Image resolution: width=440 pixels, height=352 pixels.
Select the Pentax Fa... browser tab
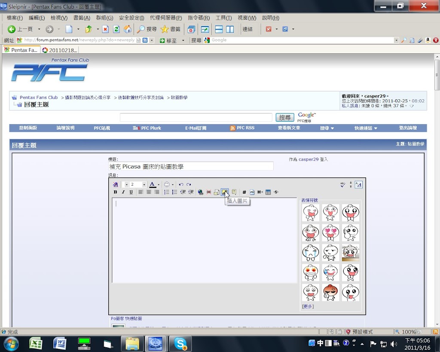click(21, 50)
